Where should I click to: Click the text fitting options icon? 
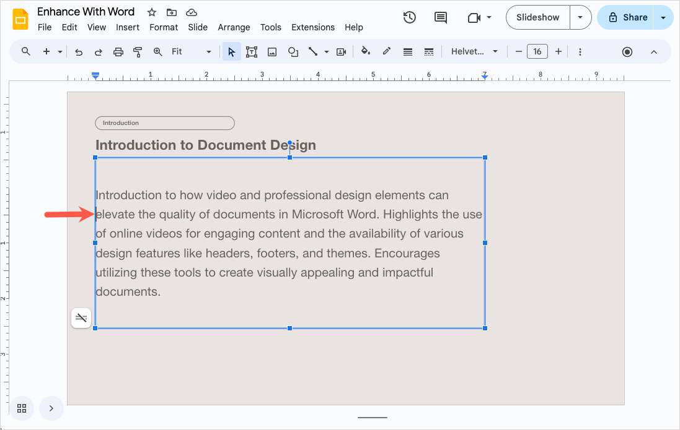(x=81, y=318)
